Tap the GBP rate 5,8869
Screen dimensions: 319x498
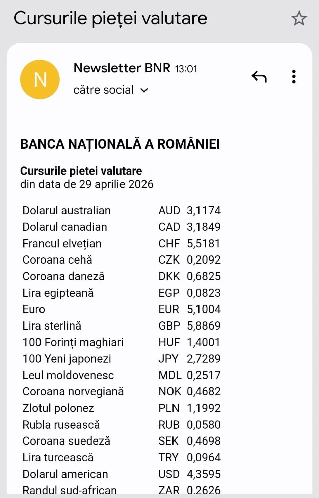(x=204, y=326)
